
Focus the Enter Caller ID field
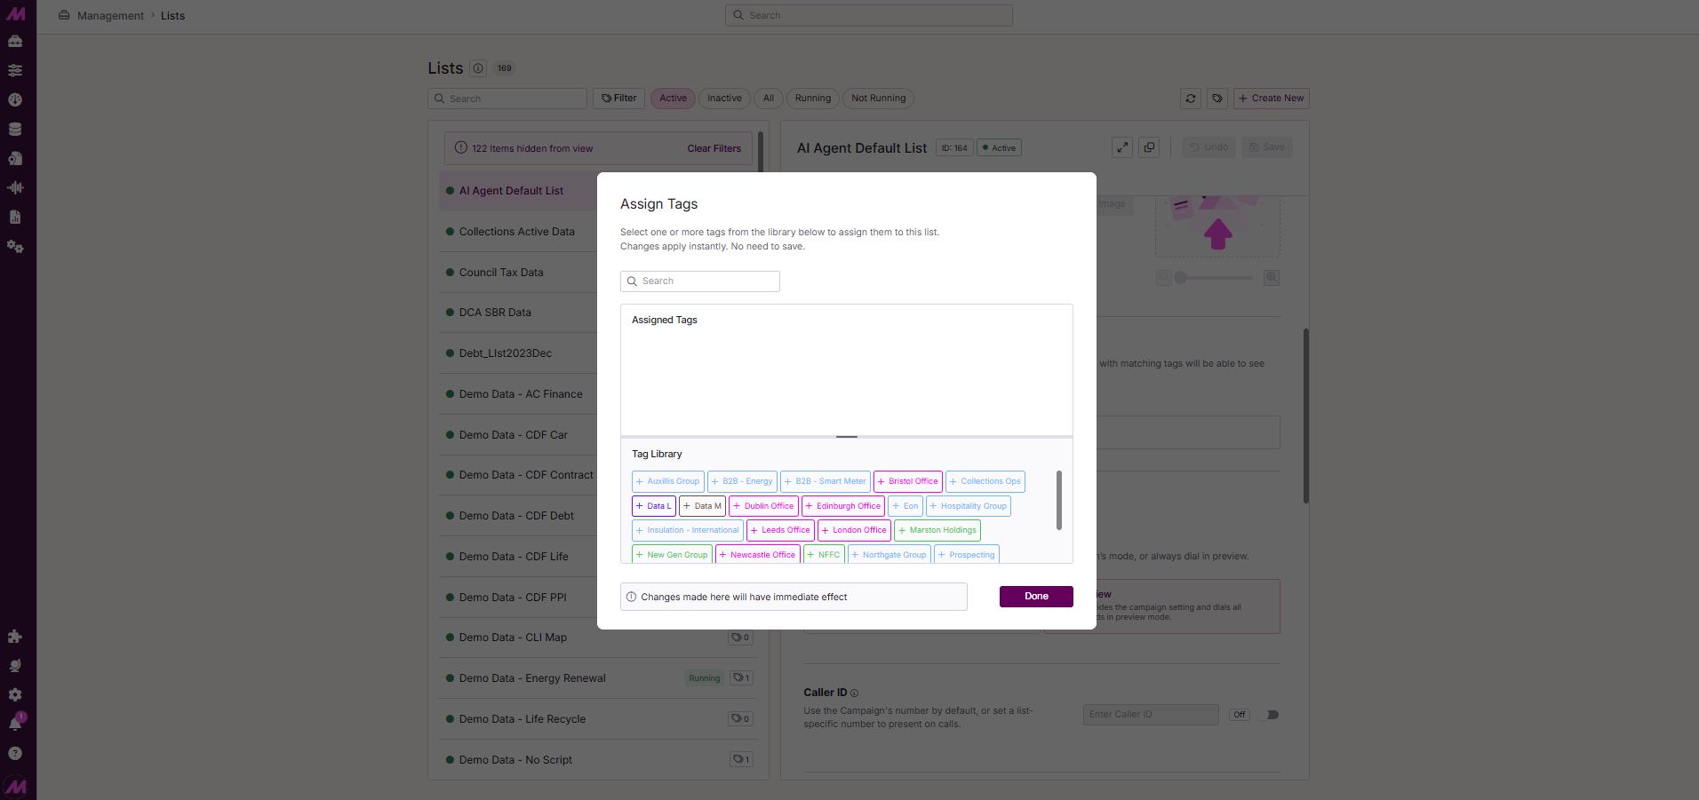tap(1151, 715)
